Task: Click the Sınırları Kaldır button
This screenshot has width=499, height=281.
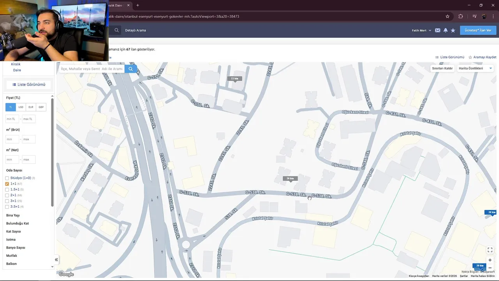Action: 442,68
